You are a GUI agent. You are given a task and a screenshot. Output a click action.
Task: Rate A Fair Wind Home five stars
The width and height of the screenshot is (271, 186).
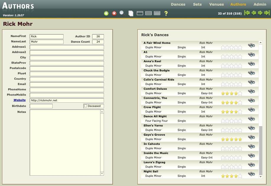[x=240, y=47]
